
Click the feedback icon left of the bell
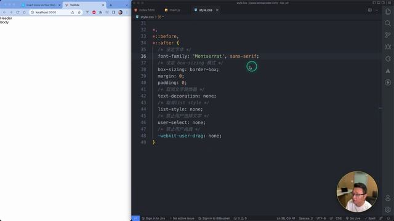tap(381, 219)
